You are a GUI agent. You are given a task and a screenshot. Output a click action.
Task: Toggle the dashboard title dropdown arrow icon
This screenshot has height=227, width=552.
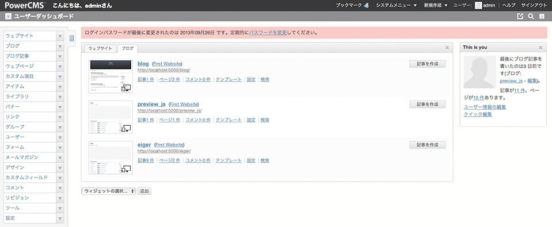(x=9, y=16)
